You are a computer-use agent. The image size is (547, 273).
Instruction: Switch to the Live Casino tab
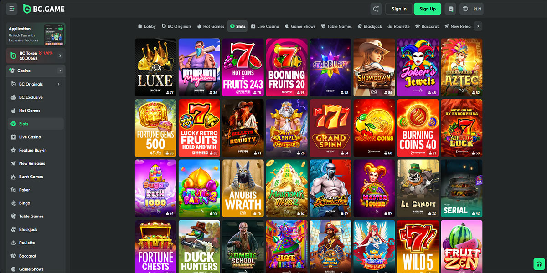[x=265, y=26]
